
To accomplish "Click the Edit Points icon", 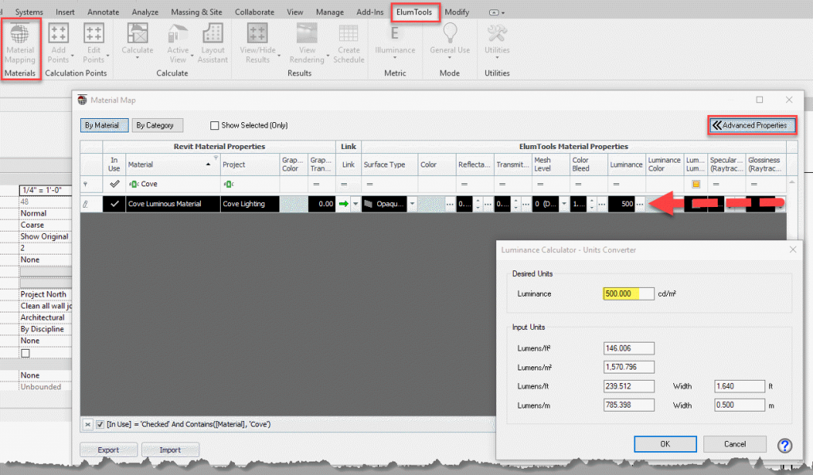I will [94, 33].
